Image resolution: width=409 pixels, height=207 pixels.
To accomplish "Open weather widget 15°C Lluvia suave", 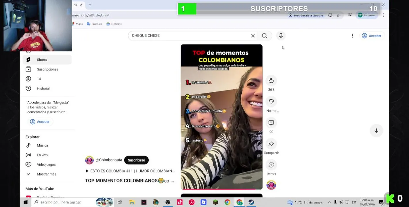I will click(x=305, y=202).
